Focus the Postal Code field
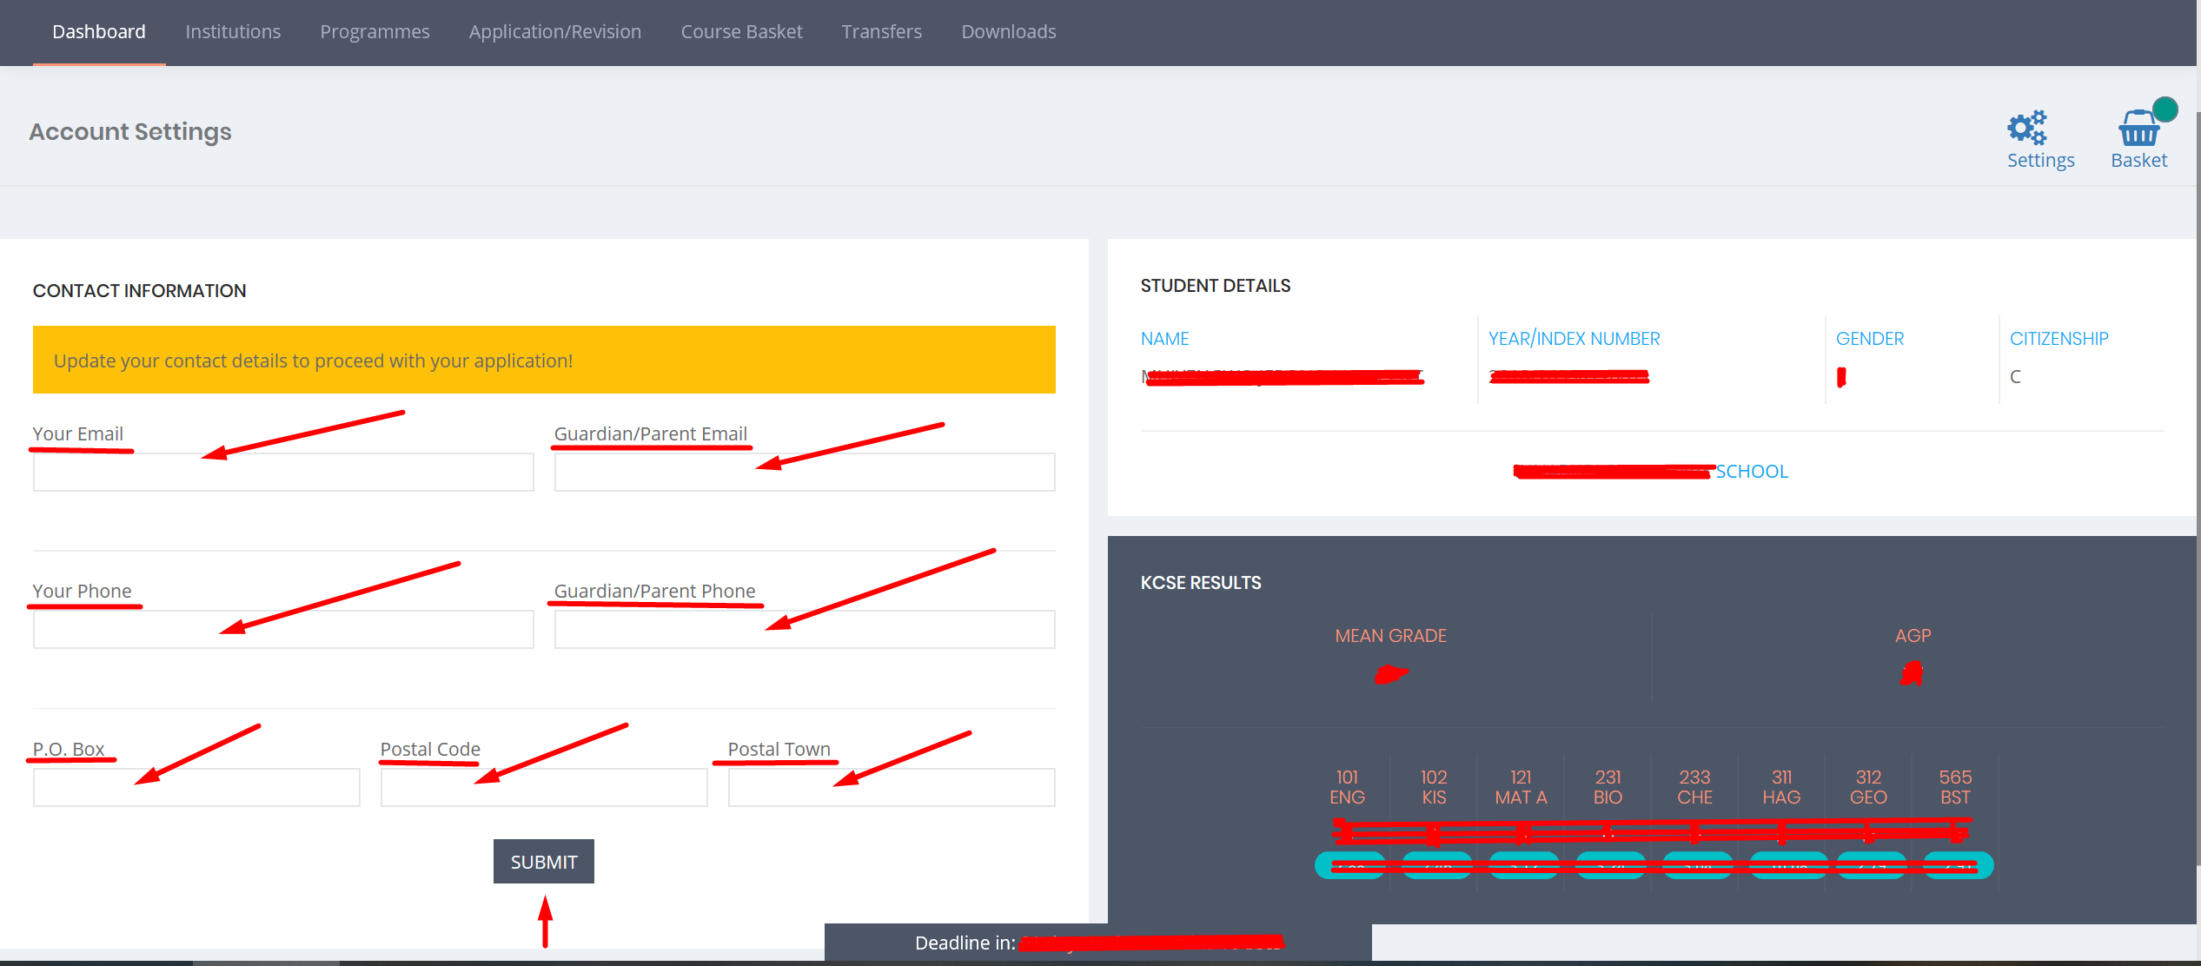 (x=544, y=788)
